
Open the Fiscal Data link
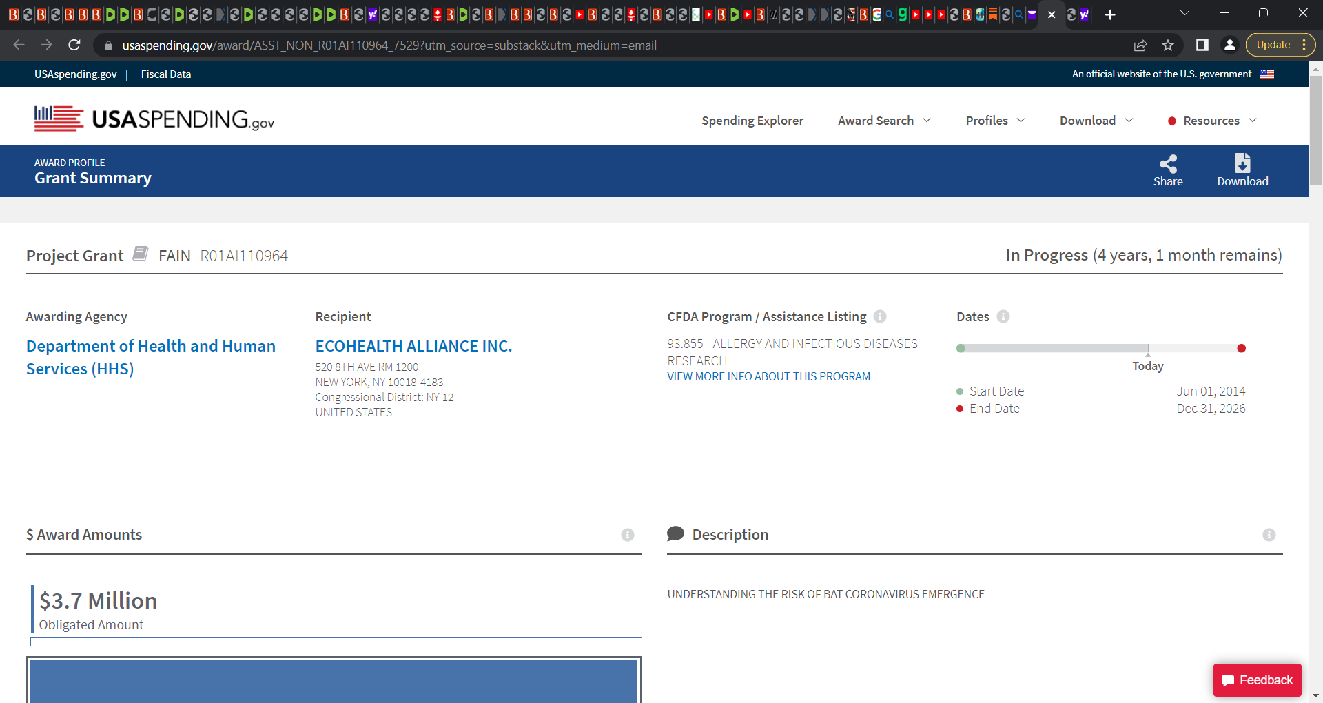(x=166, y=74)
